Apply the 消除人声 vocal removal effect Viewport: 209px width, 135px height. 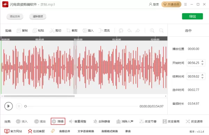(x=125, y=121)
